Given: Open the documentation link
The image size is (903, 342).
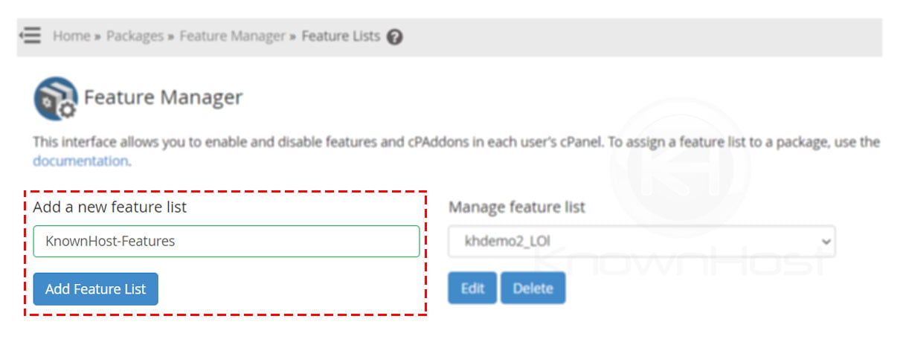Looking at the screenshot, I should coord(80,161).
